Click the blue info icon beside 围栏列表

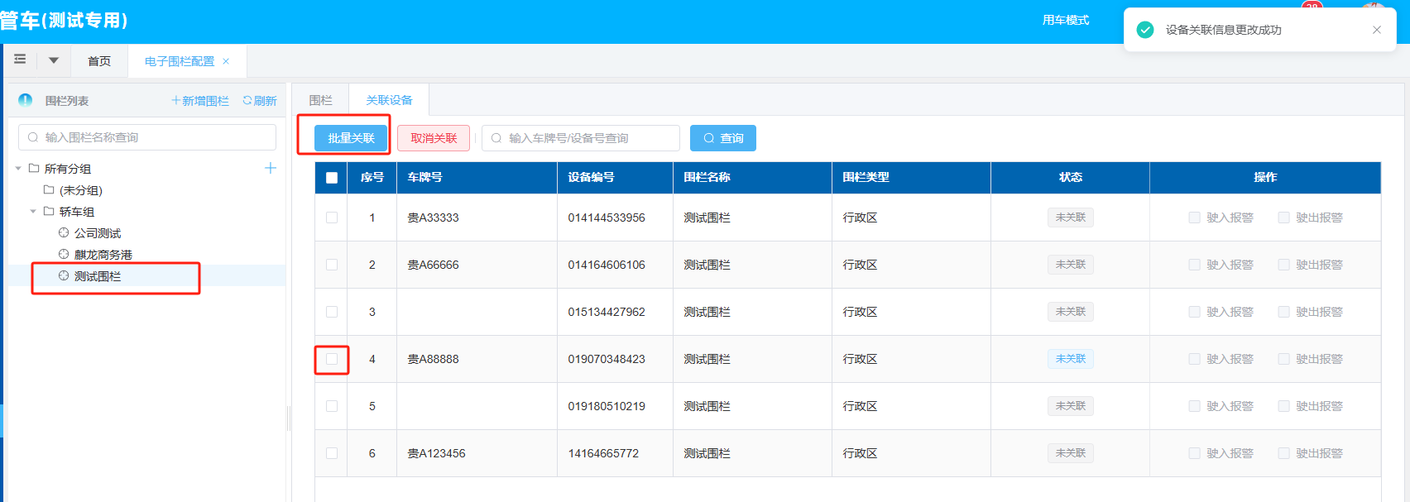click(26, 100)
